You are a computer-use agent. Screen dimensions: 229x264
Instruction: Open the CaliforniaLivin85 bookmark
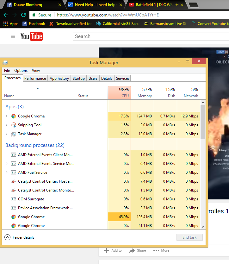118,24
